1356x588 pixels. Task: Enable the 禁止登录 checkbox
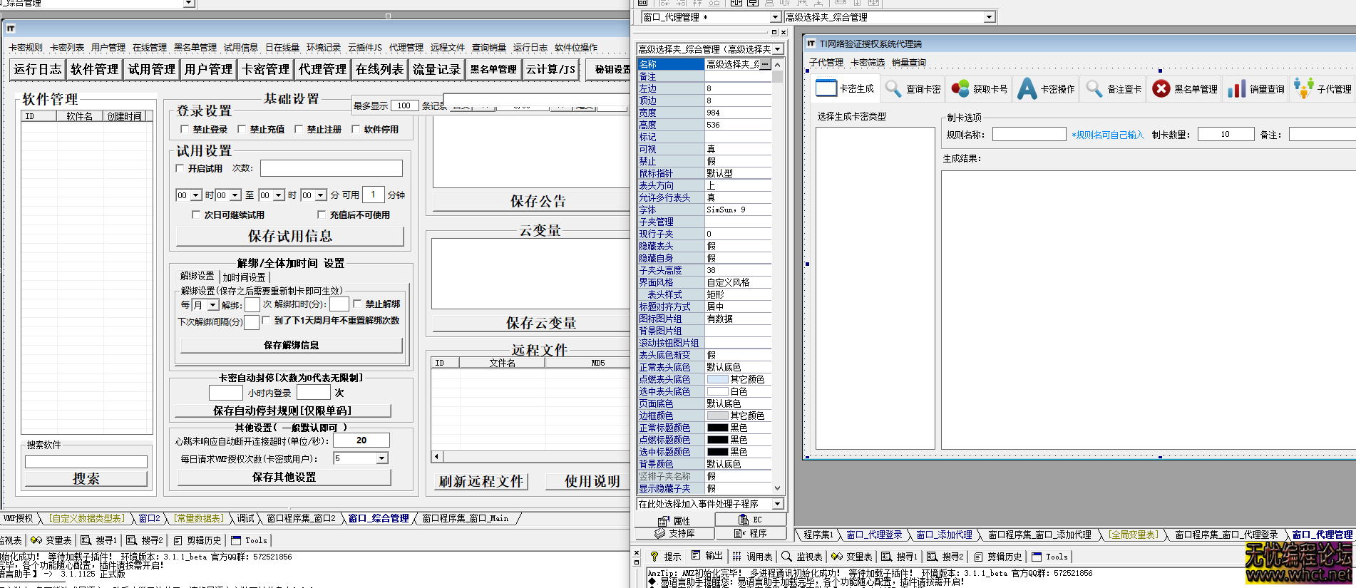[x=185, y=129]
